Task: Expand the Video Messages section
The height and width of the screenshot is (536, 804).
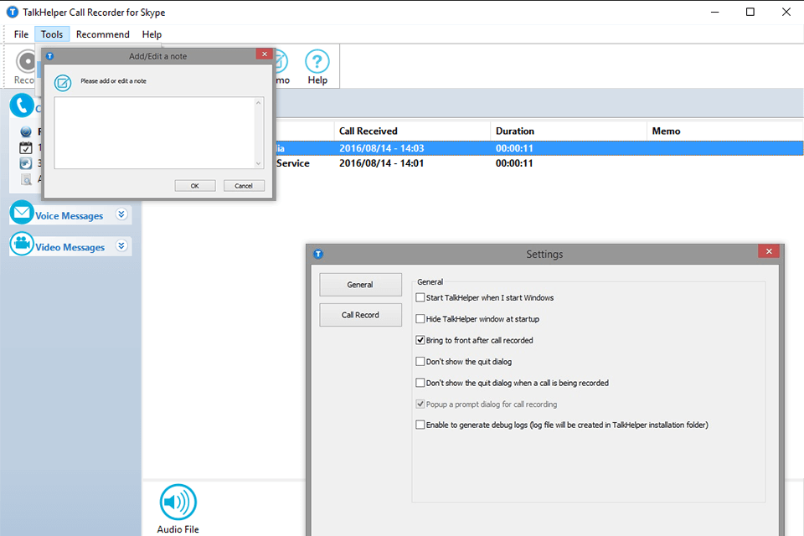Action: [121, 245]
